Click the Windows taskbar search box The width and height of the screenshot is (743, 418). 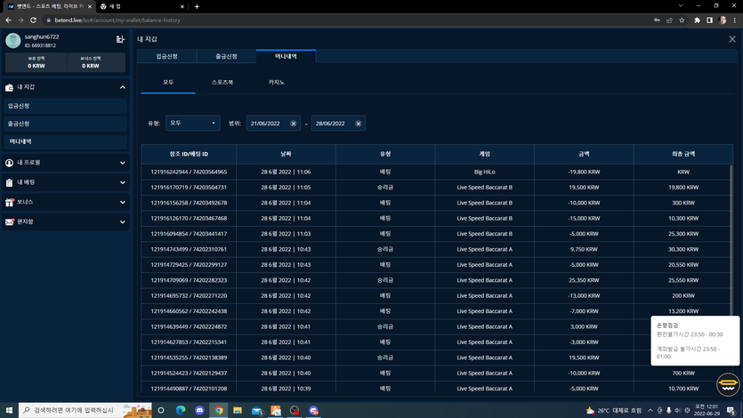click(x=85, y=410)
